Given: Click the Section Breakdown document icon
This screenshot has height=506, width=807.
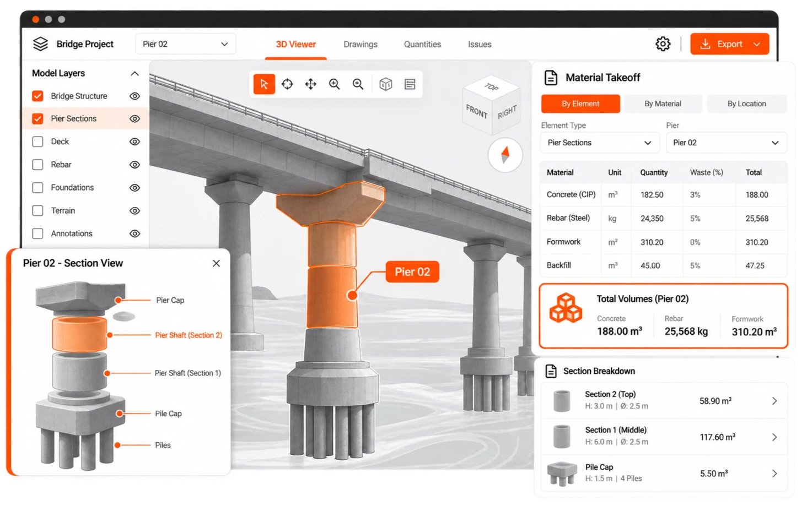Looking at the screenshot, I should pos(551,371).
